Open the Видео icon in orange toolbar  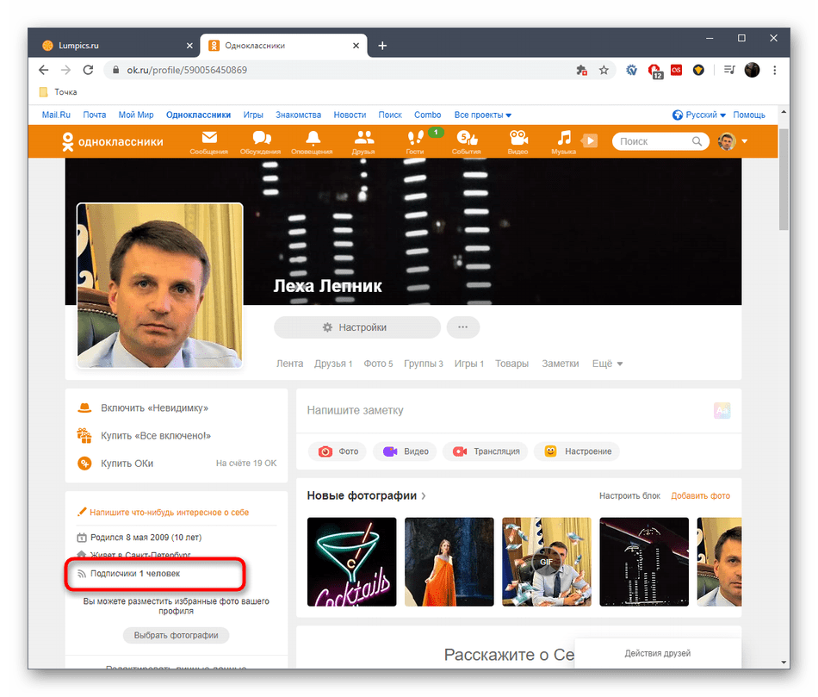coord(517,140)
